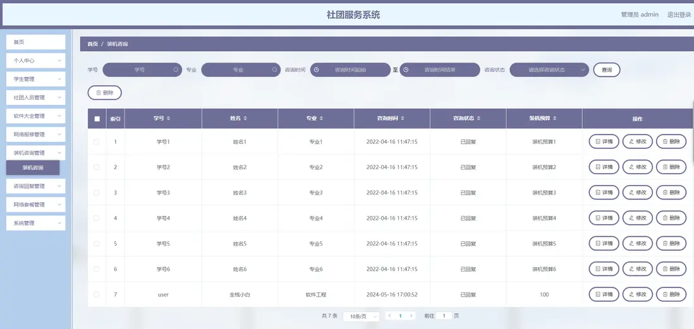Click 首页 in the breadcrumb
This screenshot has height=329, width=694.
pos(92,44)
